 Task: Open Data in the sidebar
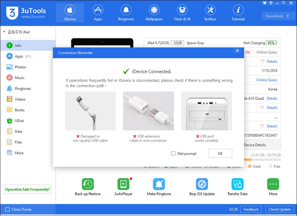coord(28,131)
